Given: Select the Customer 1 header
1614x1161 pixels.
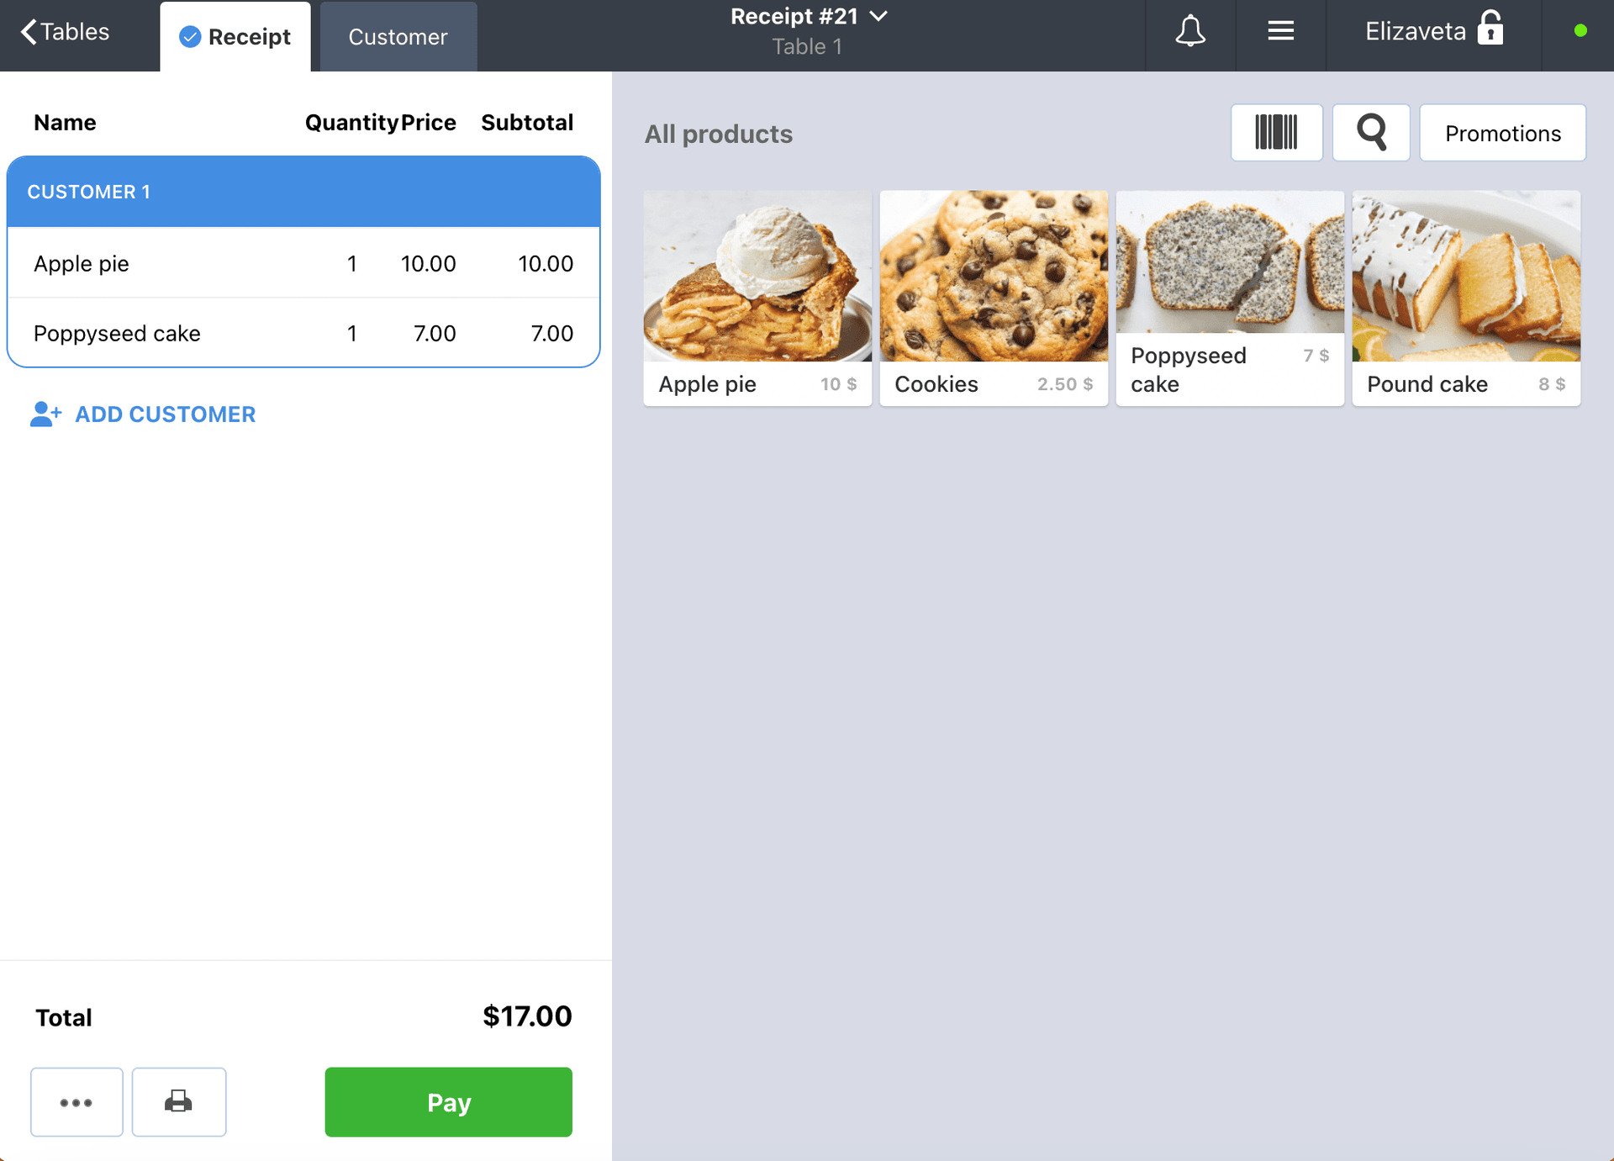Looking at the screenshot, I should click(303, 192).
